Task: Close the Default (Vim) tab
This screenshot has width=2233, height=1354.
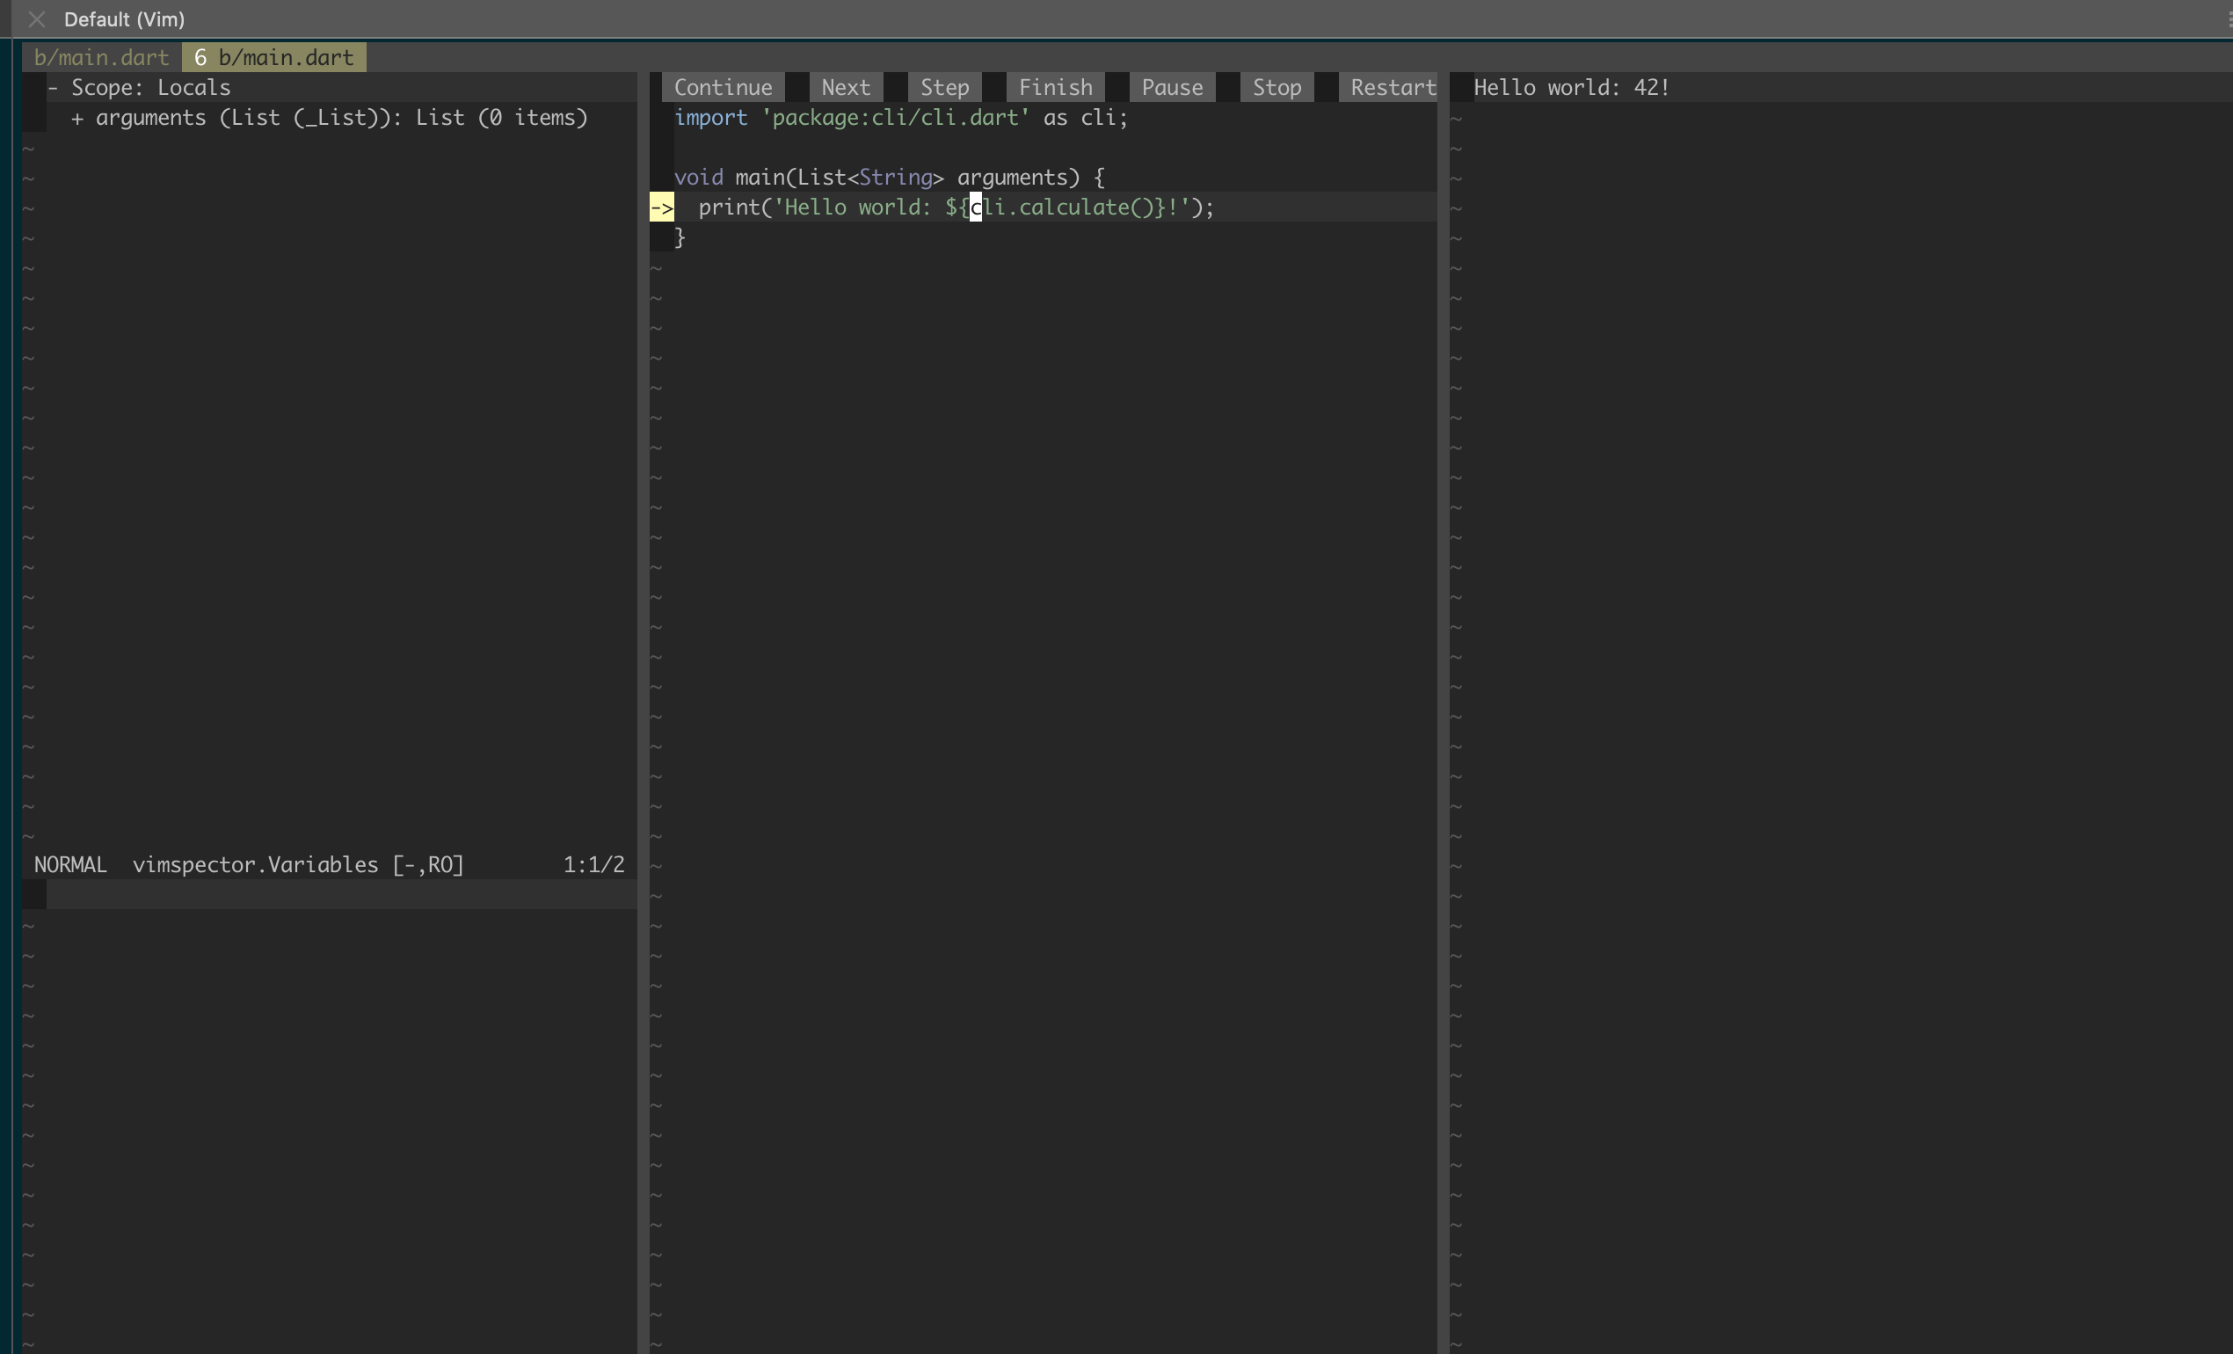Action: pyautogui.click(x=36, y=18)
